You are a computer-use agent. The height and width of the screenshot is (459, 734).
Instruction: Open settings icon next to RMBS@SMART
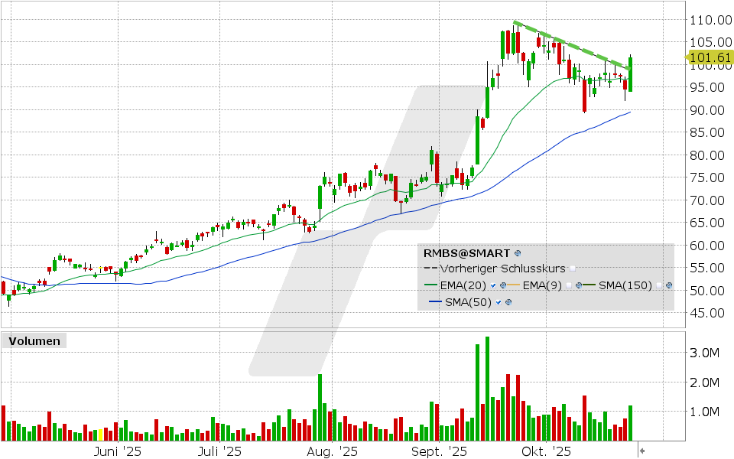point(518,252)
